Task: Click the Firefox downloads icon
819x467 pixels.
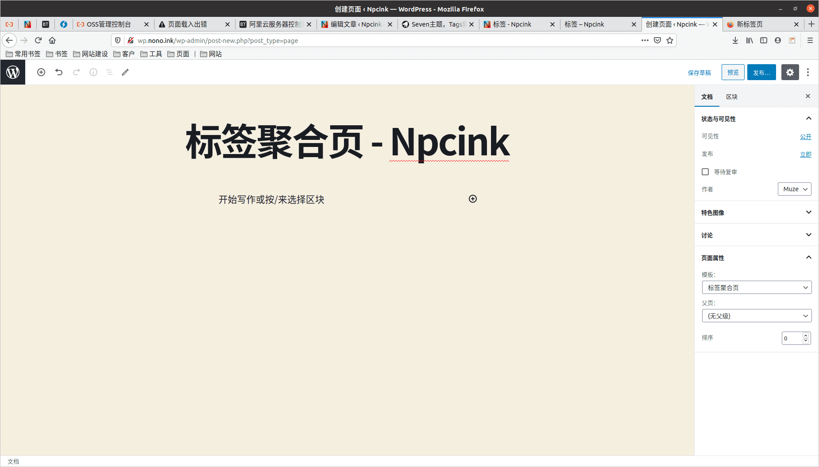Action: tap(735, 40)
